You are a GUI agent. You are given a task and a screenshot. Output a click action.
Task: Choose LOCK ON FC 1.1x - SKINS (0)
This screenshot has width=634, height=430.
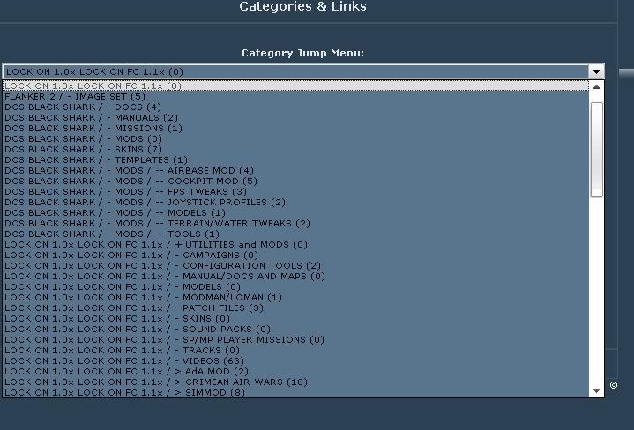point(295,318)
